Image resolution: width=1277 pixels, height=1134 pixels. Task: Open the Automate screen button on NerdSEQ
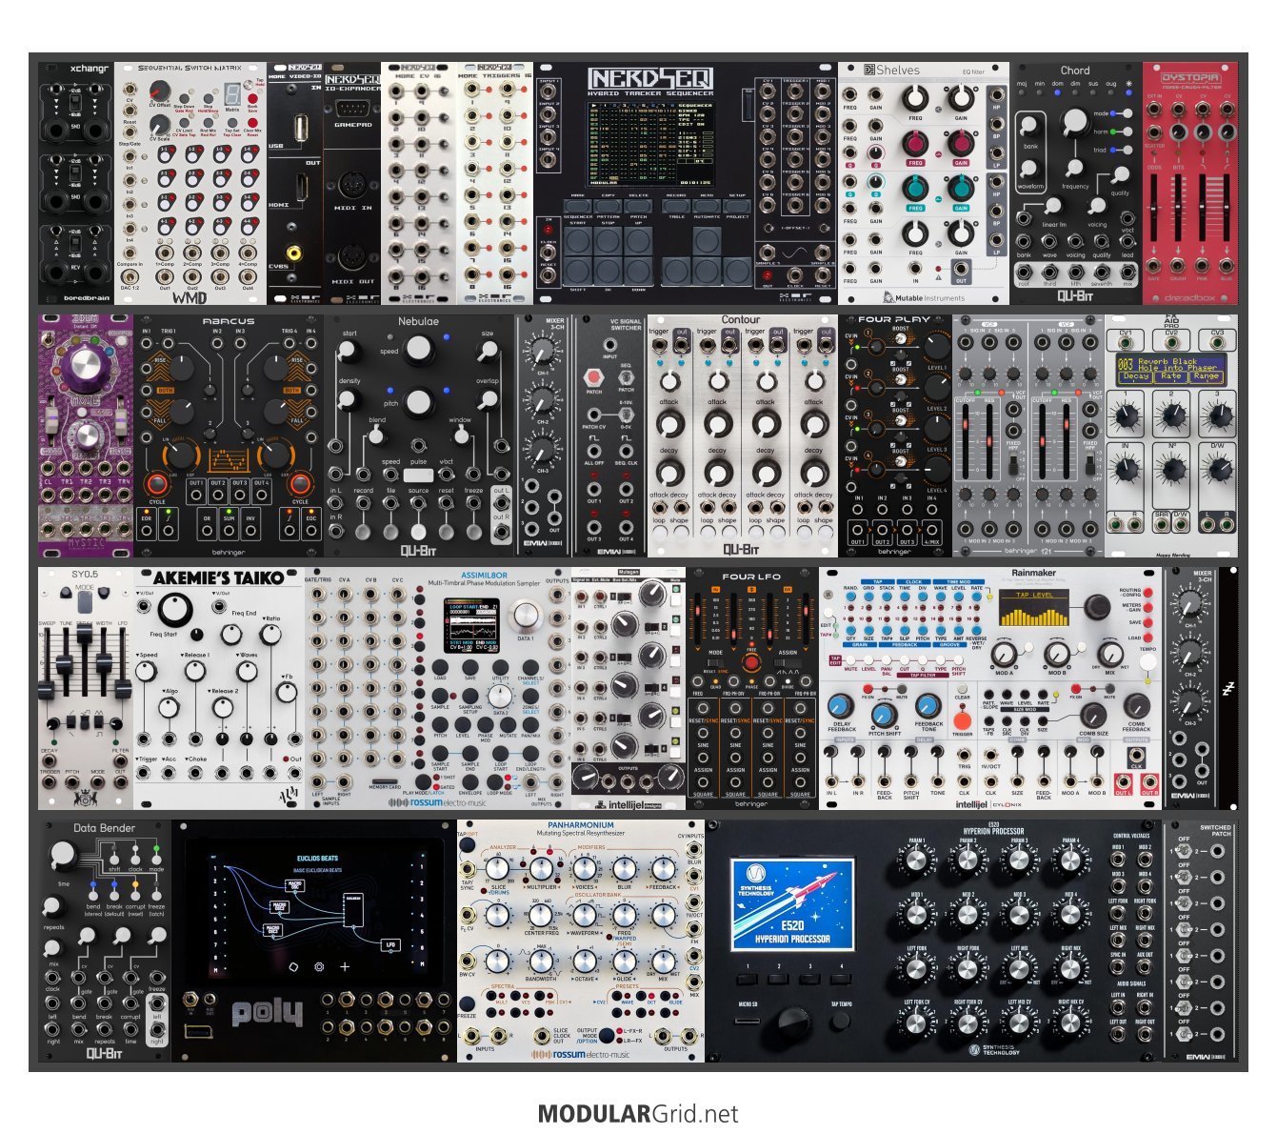[x=707, y=205]
